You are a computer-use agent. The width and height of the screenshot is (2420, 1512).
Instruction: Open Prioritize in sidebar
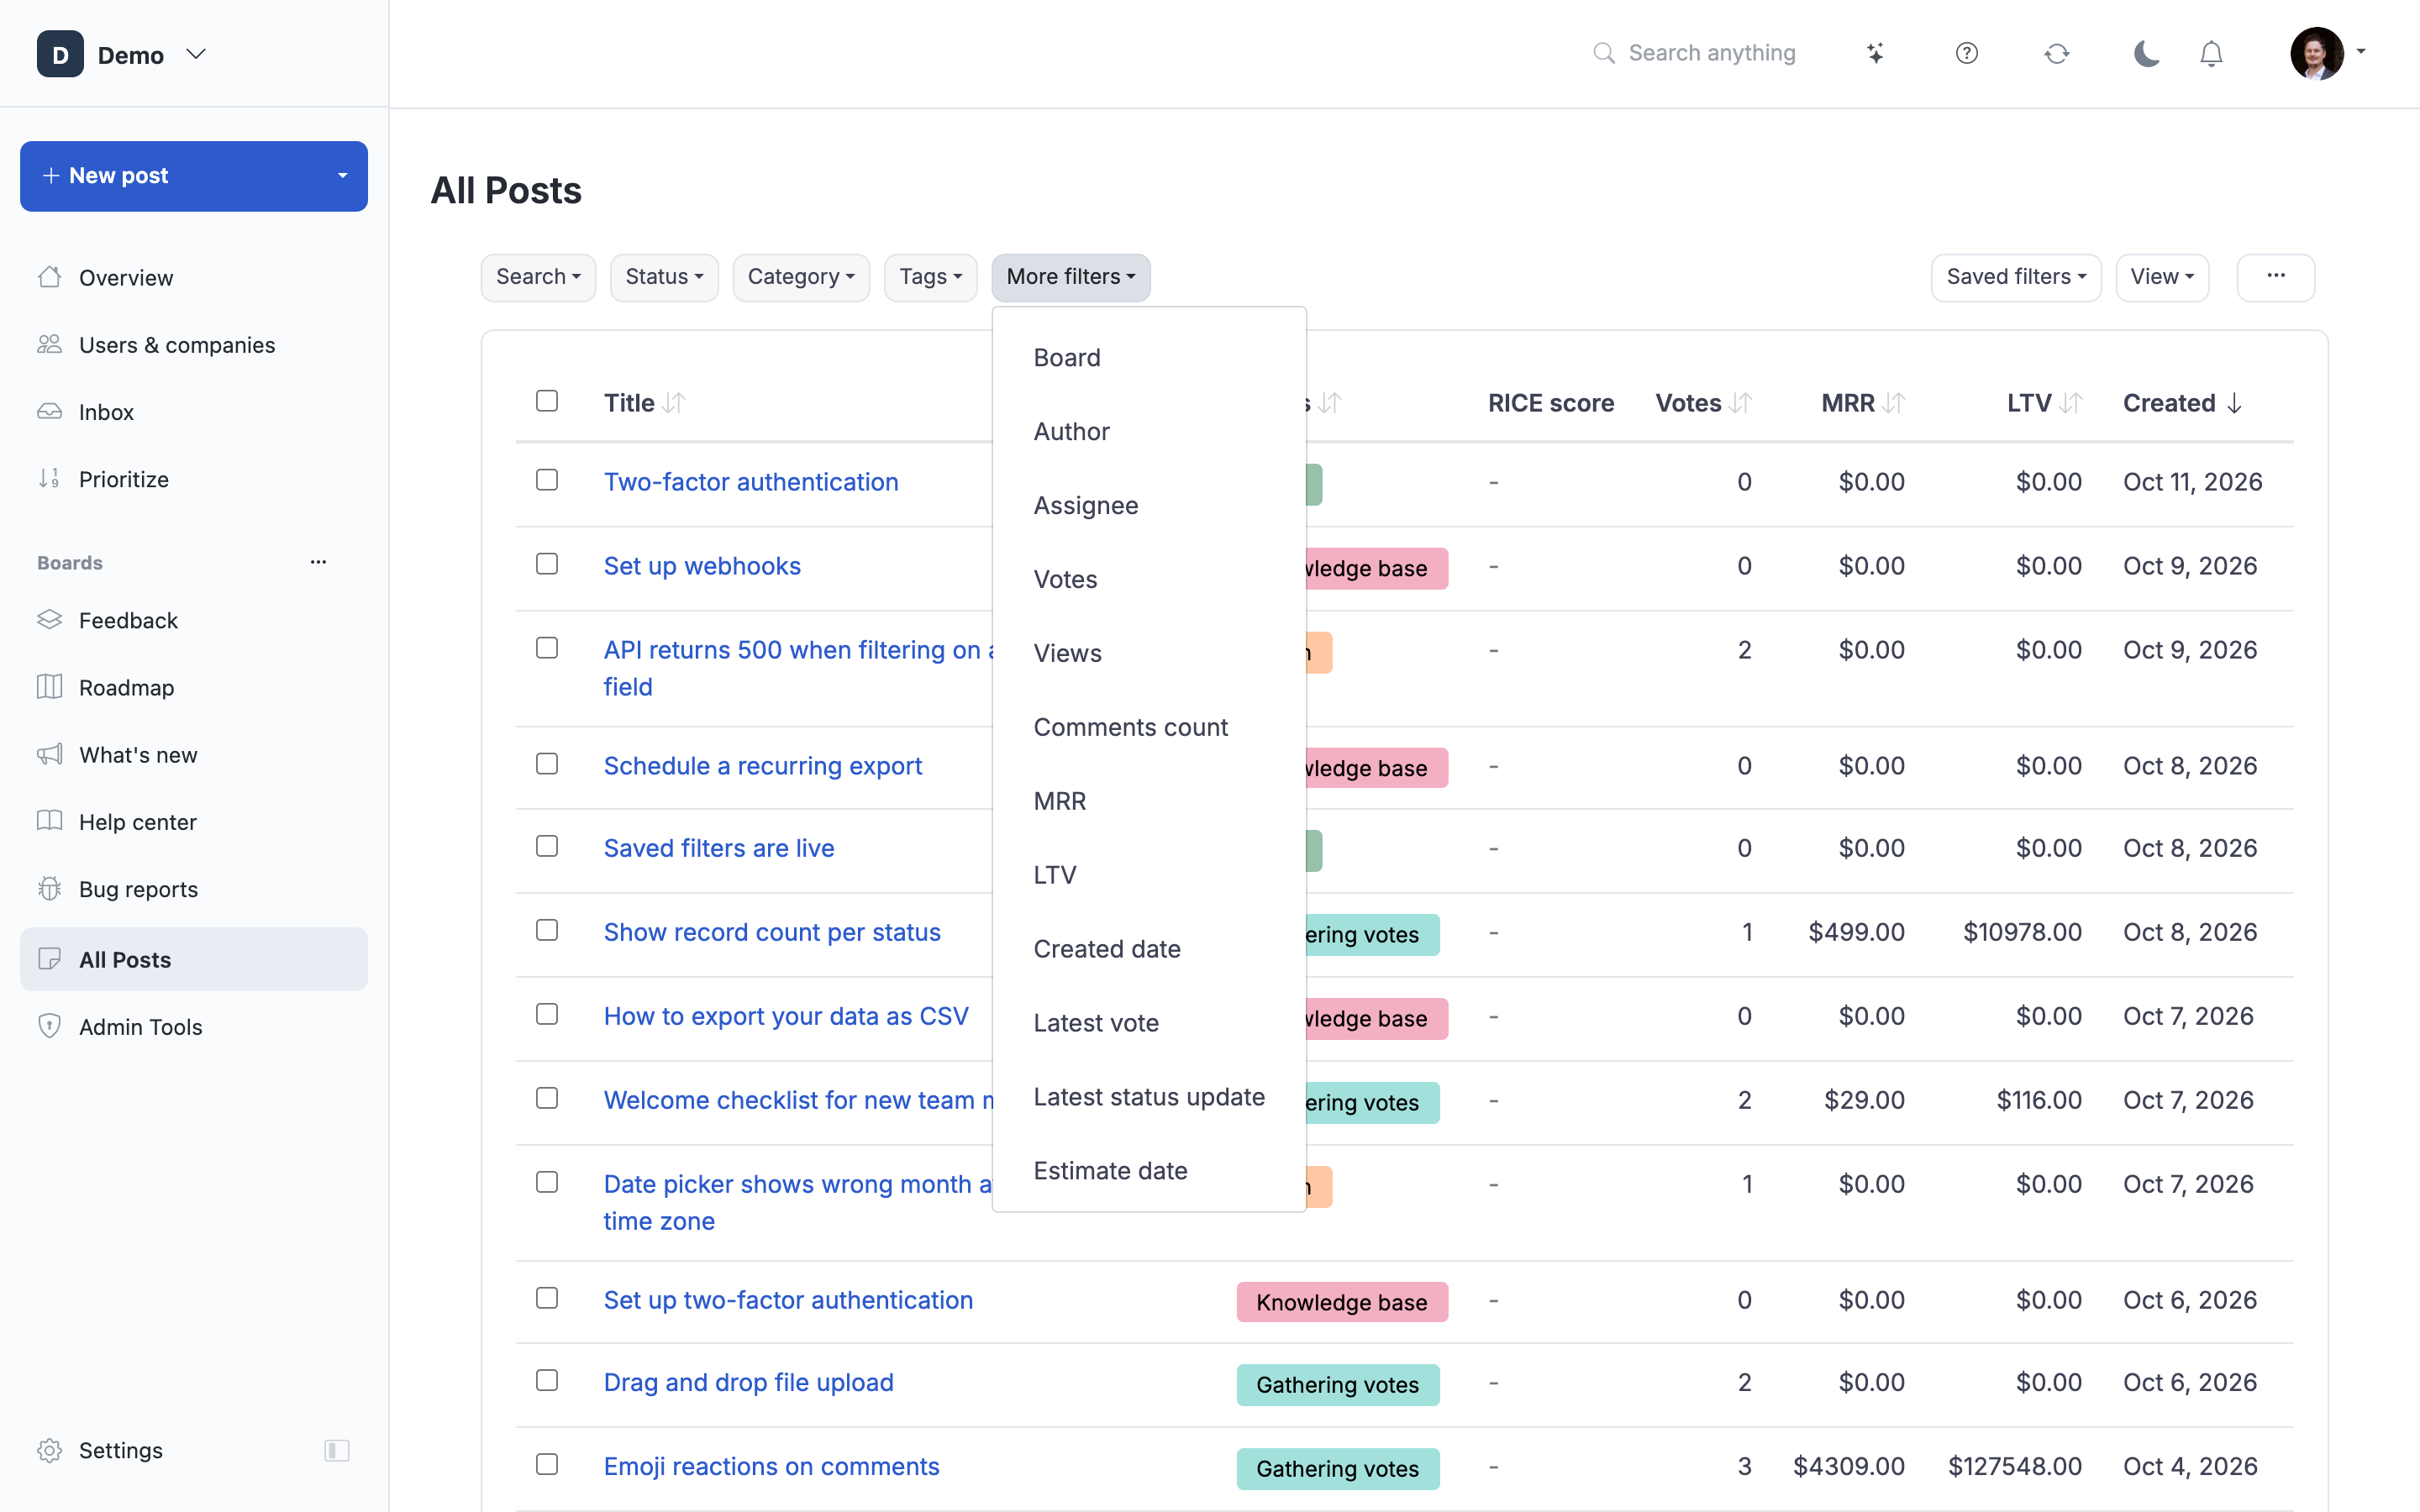[194, 479]
